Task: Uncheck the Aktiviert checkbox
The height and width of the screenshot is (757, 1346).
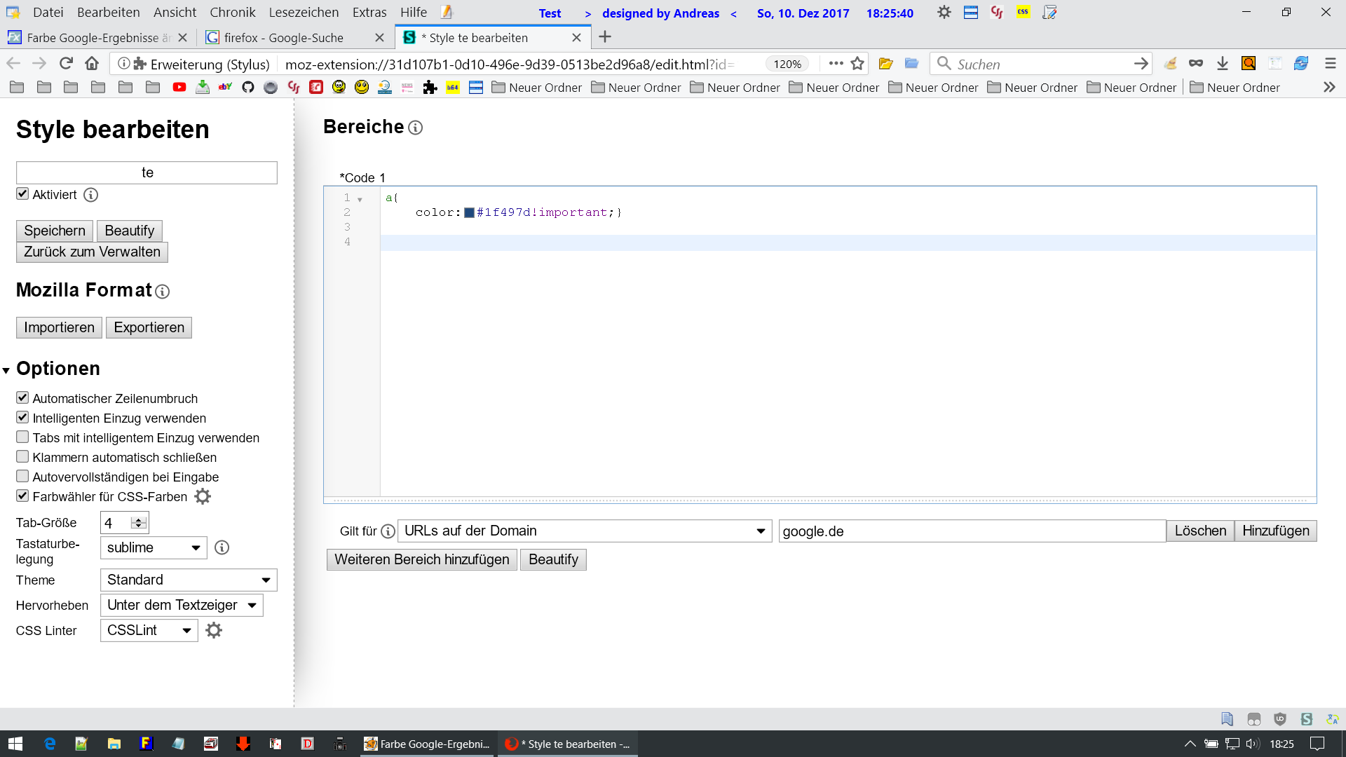Action: tap(22, 194)
